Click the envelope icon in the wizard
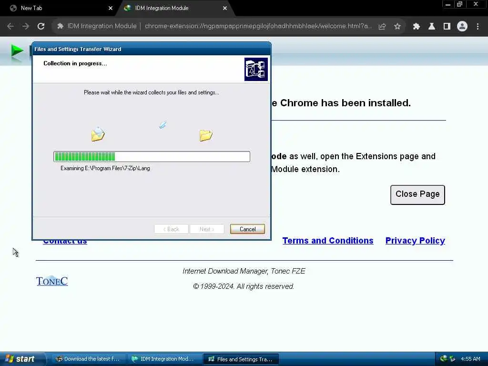488x366 pixels. pyautogui.click(x=98, y=134)
